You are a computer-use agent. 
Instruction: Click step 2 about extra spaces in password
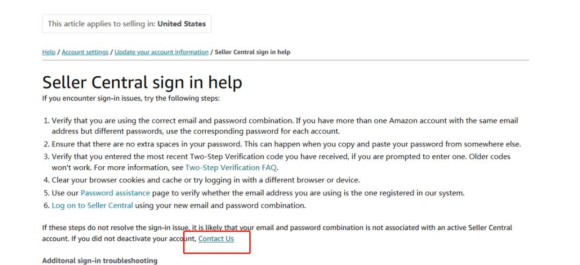pyautogui.click(x=279, y=144)
